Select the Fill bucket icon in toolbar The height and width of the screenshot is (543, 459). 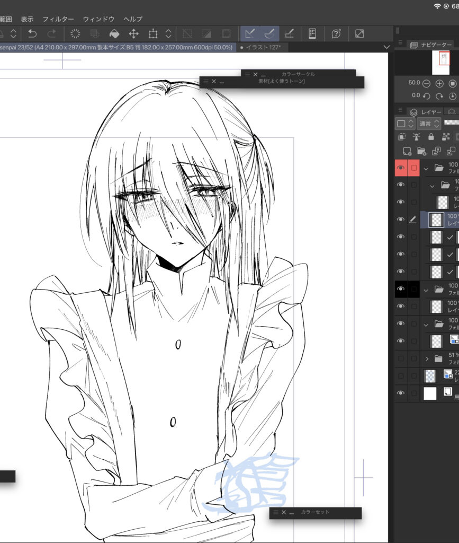pos(114,33)
